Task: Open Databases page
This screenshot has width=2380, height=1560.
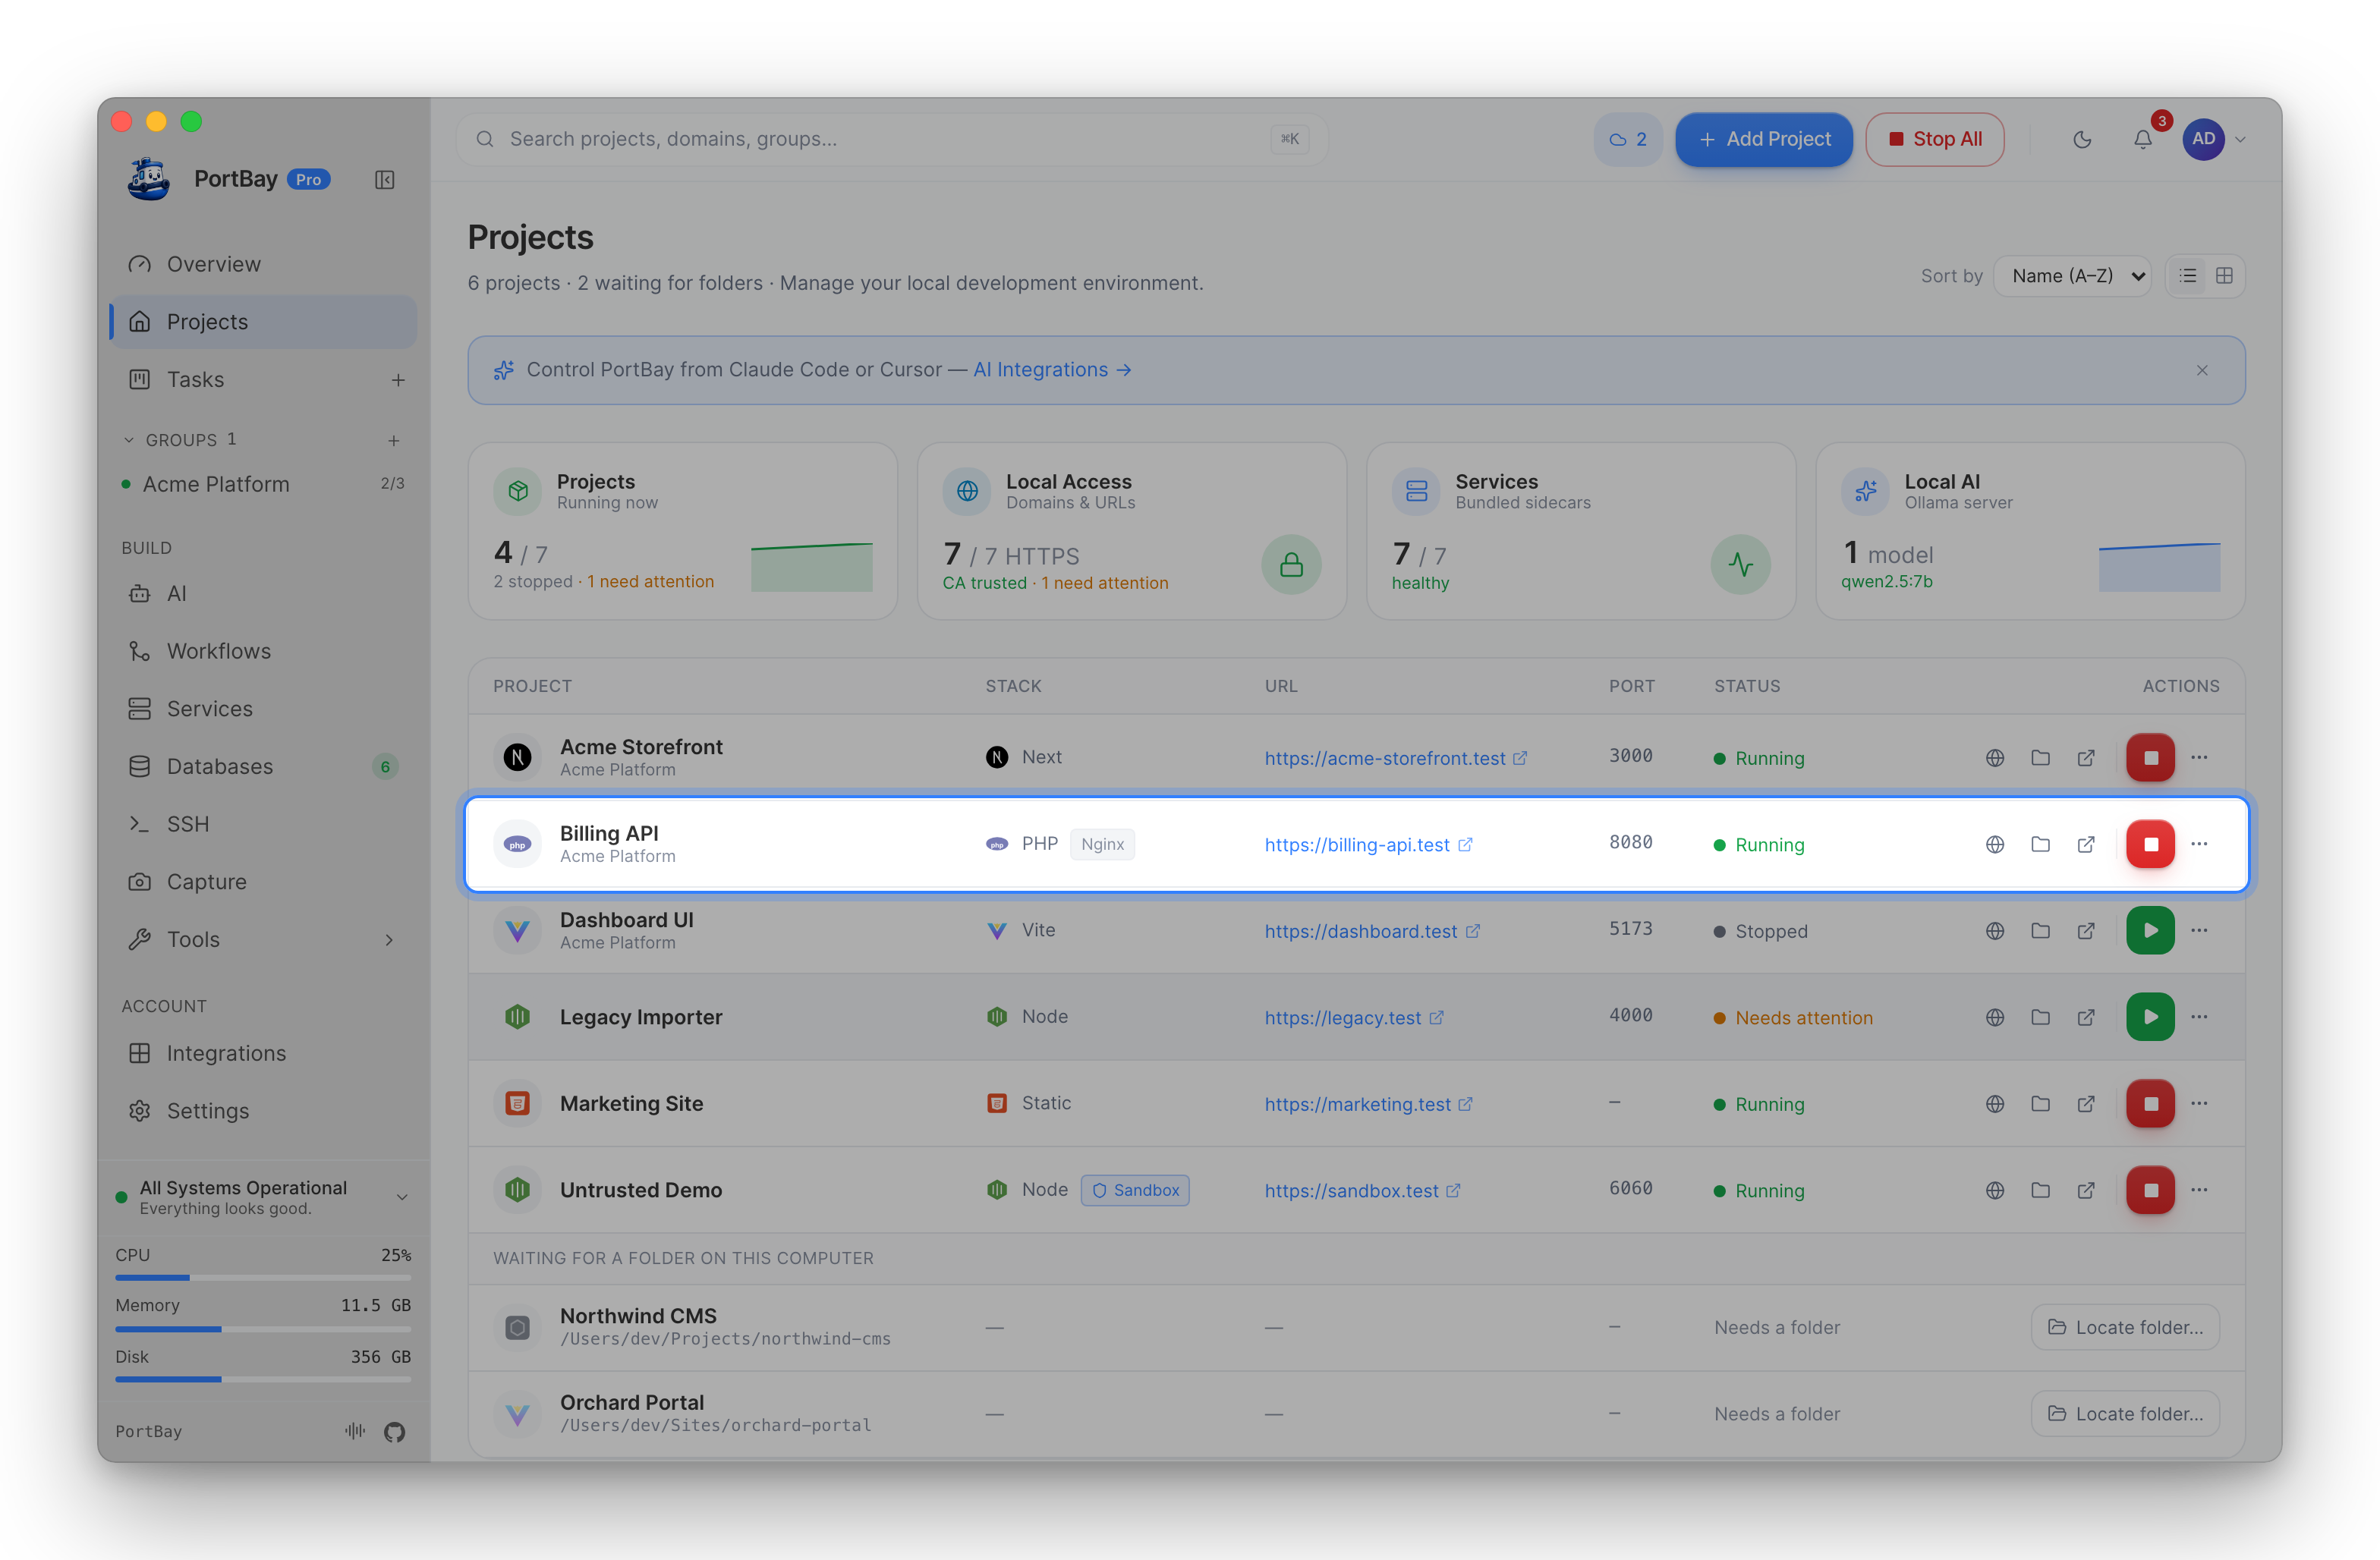Action: point(263,766)
